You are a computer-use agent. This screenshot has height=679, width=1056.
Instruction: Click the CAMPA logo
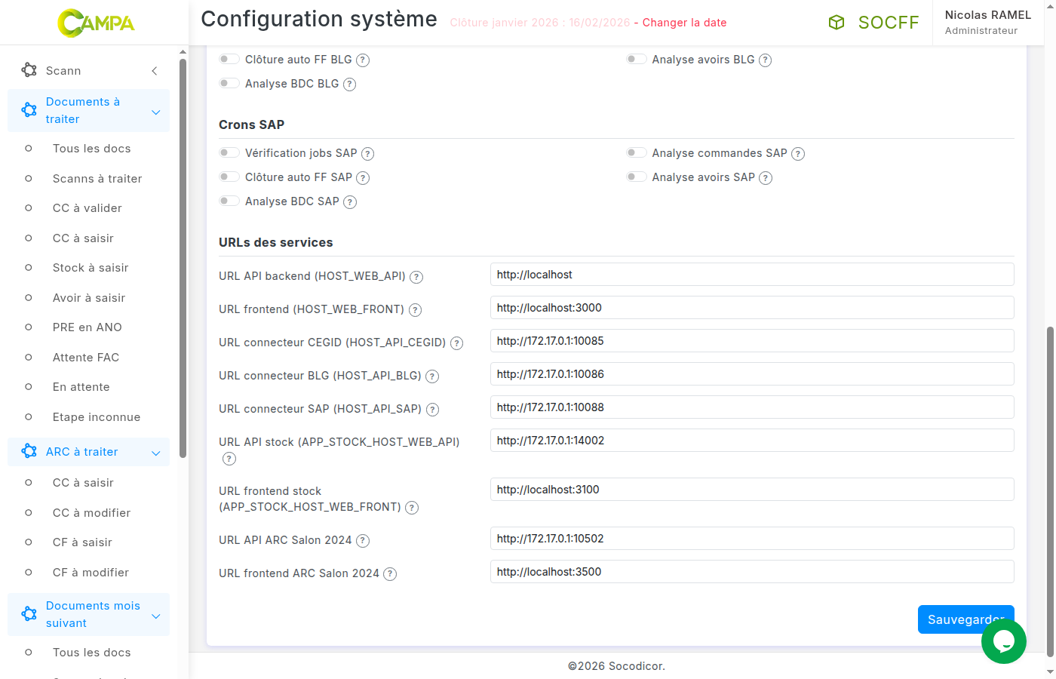96,23
